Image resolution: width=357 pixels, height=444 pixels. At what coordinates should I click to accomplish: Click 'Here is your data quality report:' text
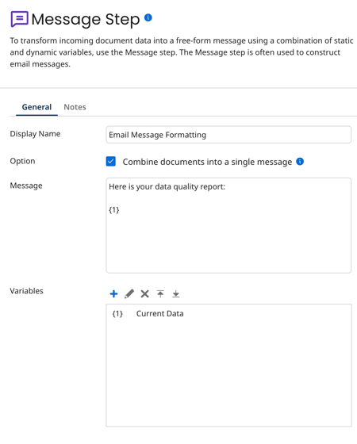pyautogui.click(x=167, y=186)
